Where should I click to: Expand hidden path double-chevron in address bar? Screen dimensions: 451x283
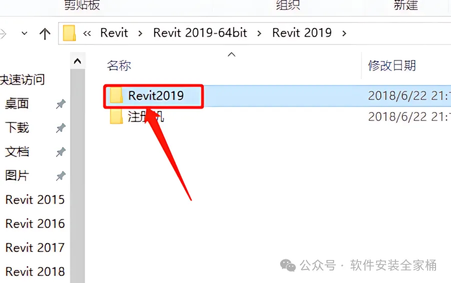pyautogui.click(x=87, y=33)
